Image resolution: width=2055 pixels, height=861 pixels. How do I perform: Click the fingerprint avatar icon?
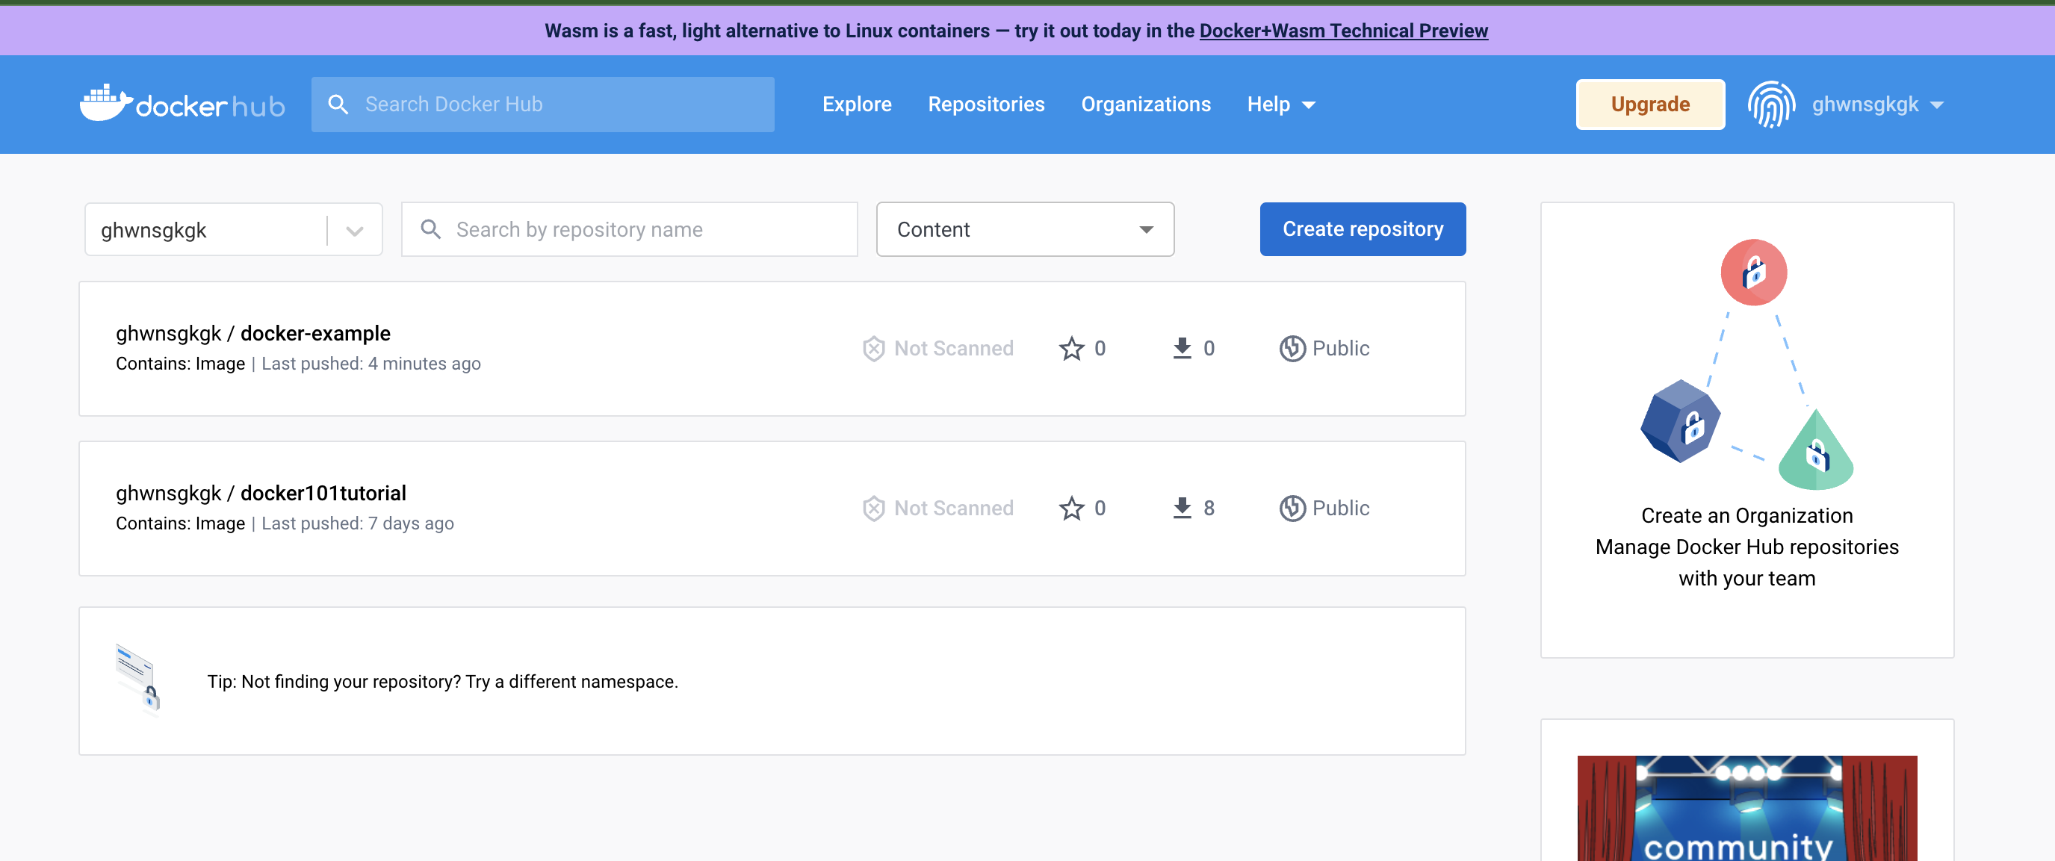[1770, 105]
